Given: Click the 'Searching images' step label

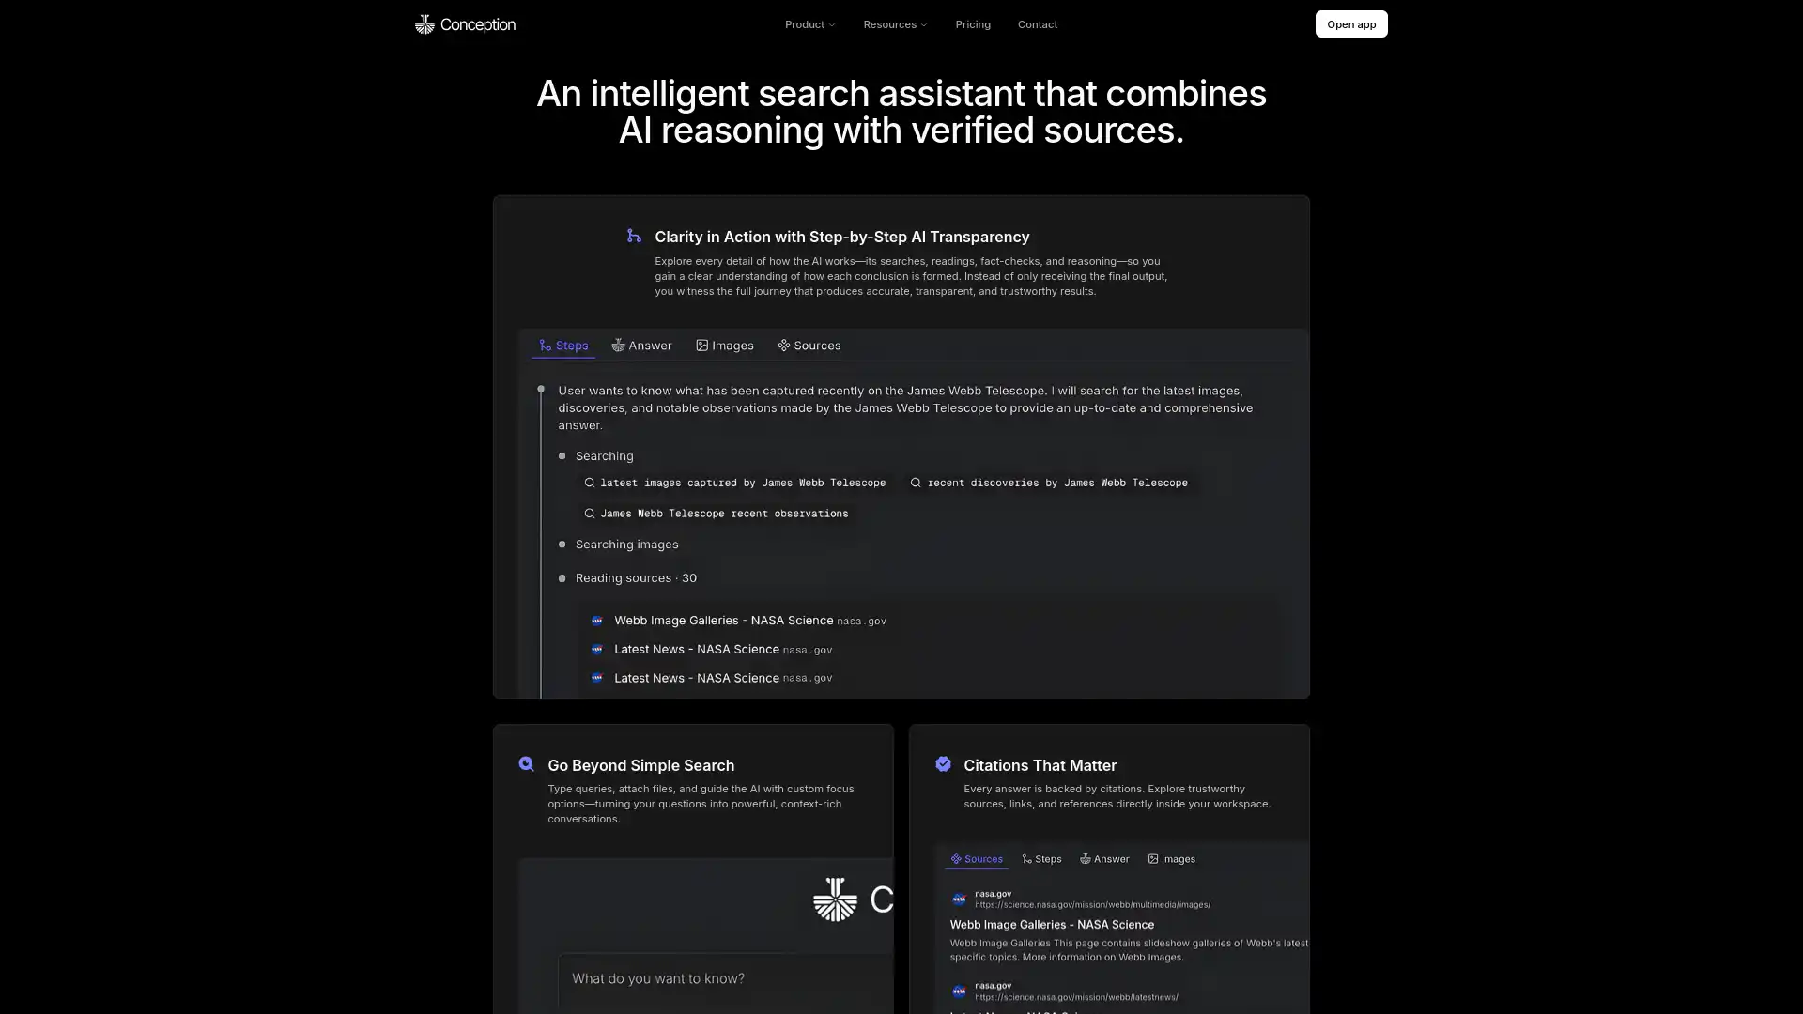Looking at the screenshot, I should (x=626, y=545).
